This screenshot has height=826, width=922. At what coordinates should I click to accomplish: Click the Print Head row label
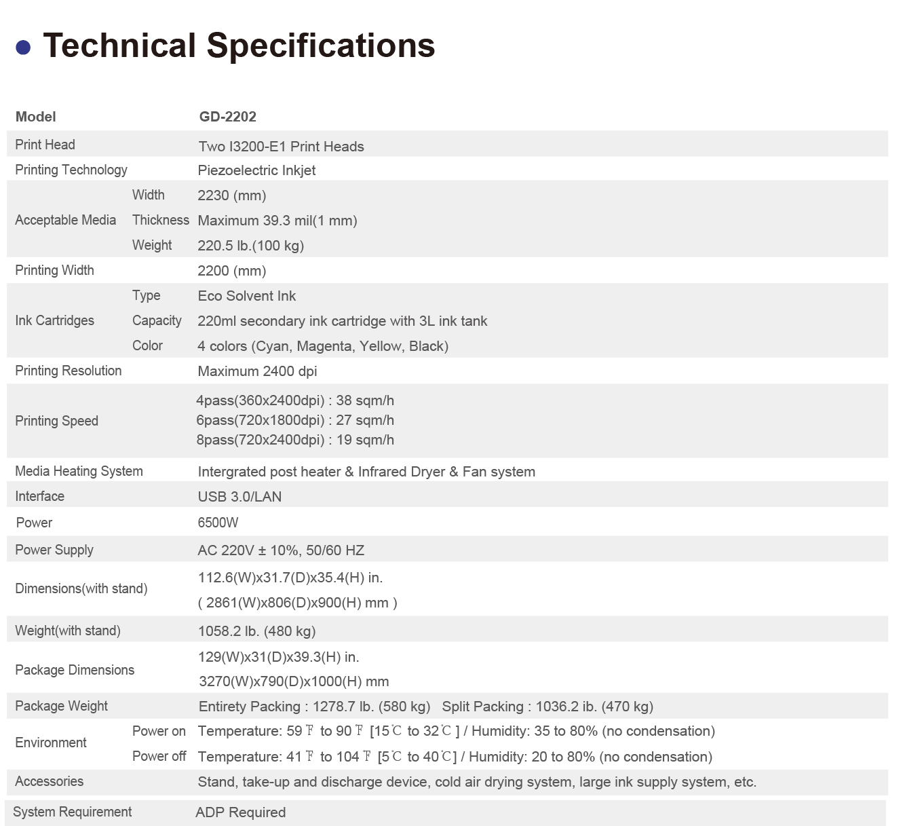tap(45, 145)
